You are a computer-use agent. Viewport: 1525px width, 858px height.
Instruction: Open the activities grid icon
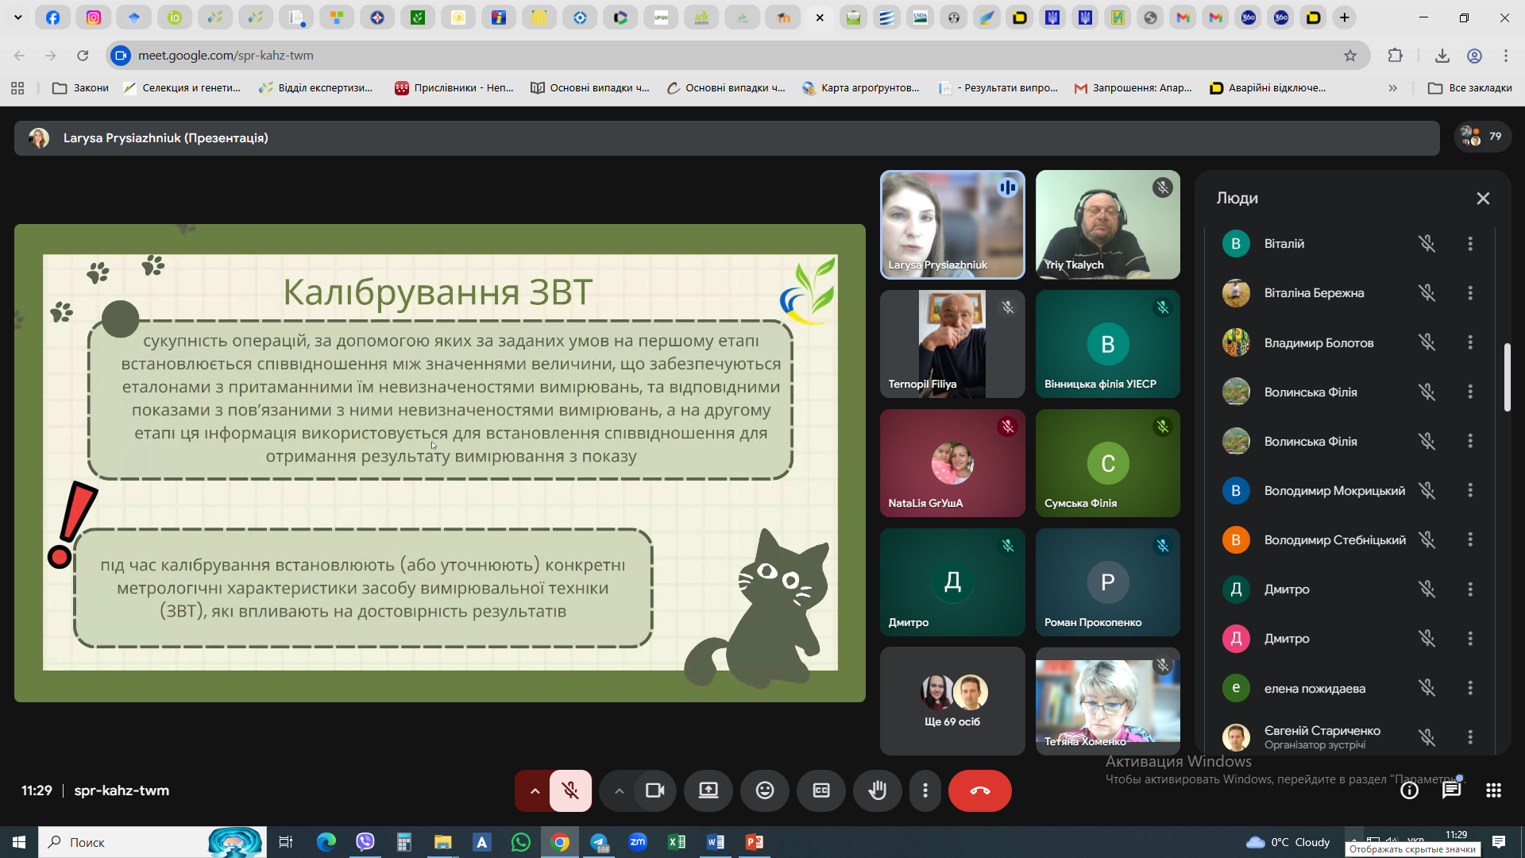click(1493, 790)
